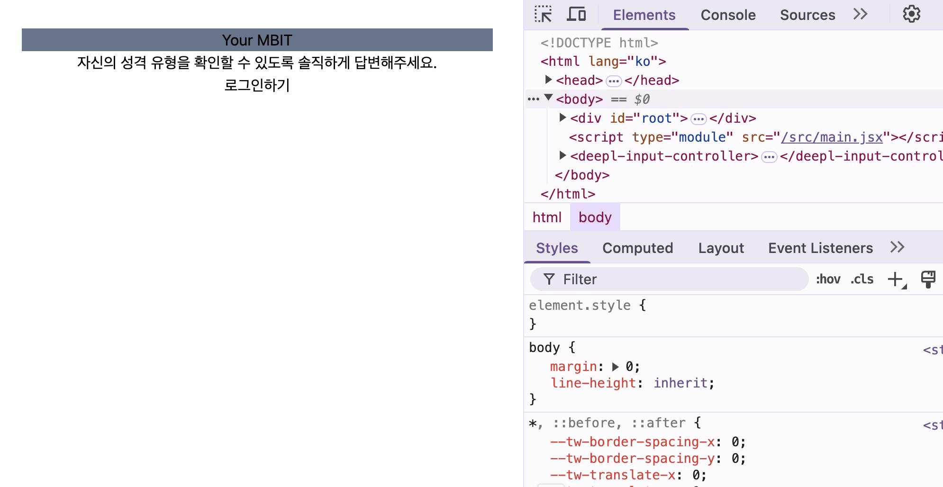Select html in the breadcrumb bar
The height and width of the screenshot is (487, 943).
point(547,217)
